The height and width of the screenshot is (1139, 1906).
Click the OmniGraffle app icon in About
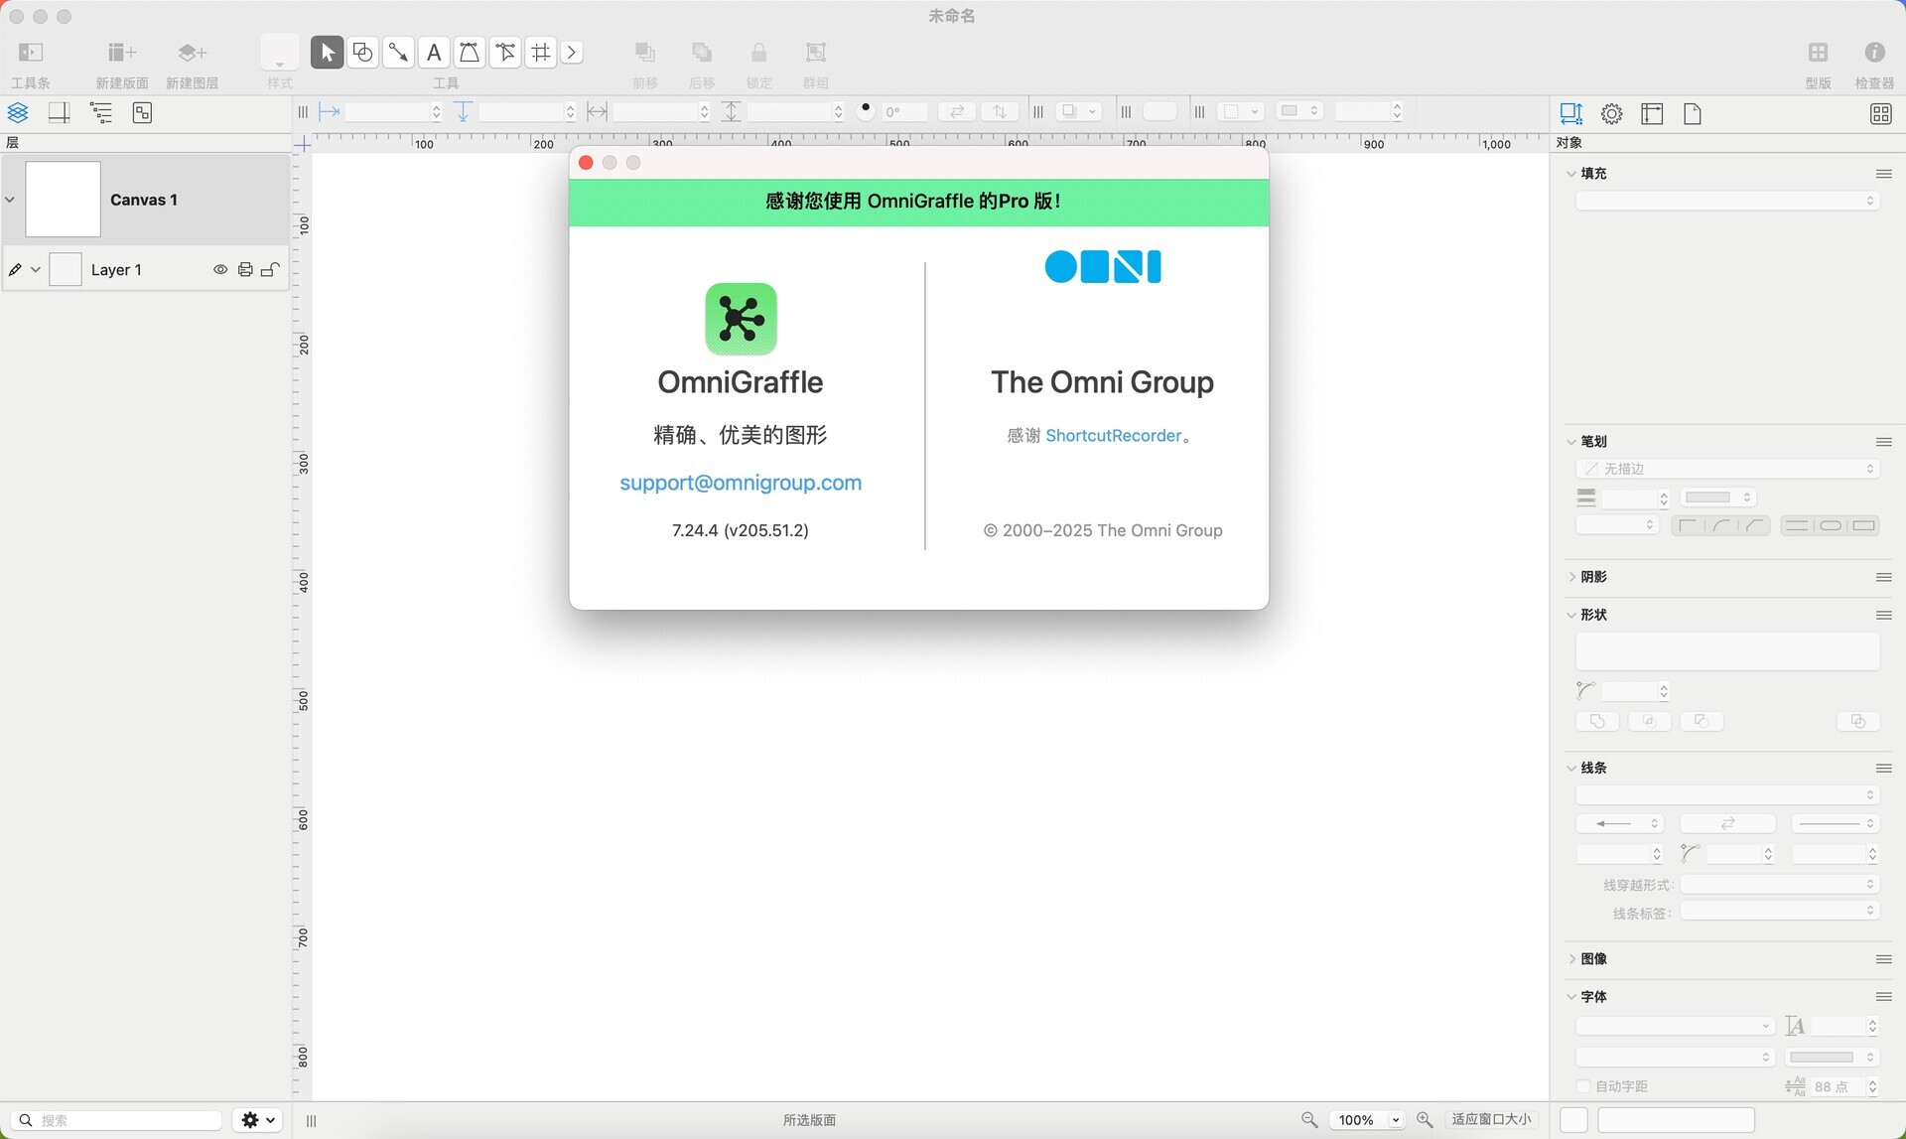pos(741,319)
